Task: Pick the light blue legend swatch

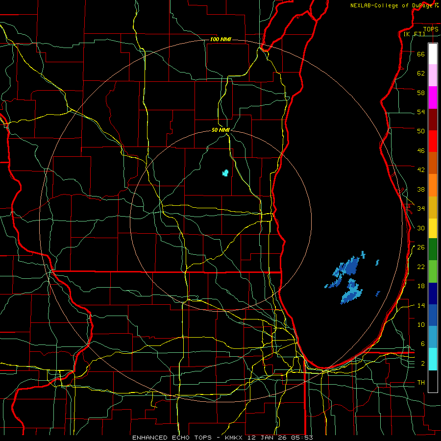Action: 433,337
